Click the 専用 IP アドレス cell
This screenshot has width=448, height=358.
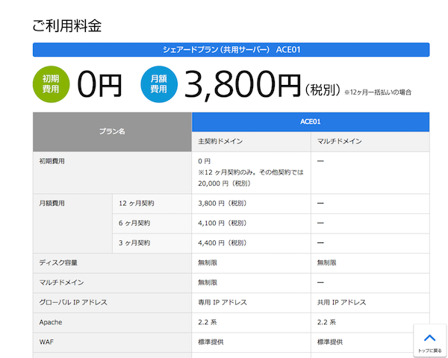[x=251, y=303]
